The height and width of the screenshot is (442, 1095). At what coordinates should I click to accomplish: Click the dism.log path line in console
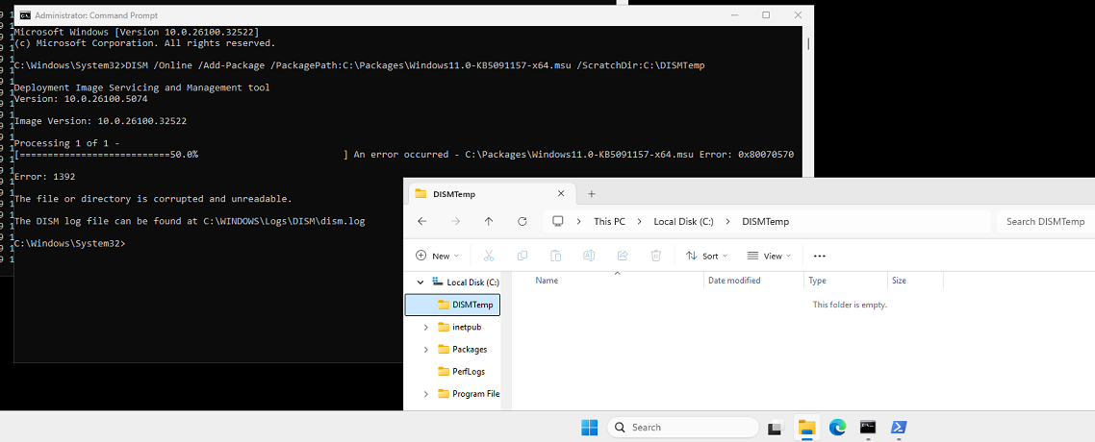190,221
